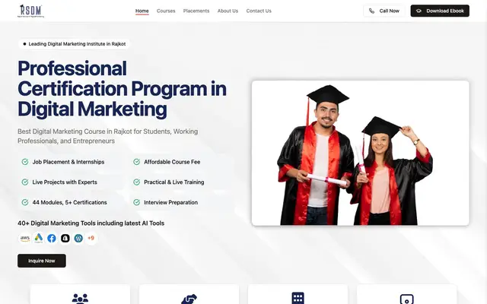
Task: Select the Affordable Course Fee text
Action: pos(172,162)
